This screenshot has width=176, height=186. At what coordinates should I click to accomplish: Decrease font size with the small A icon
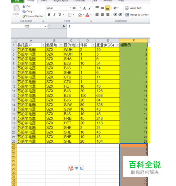click(x=90, y=8)
